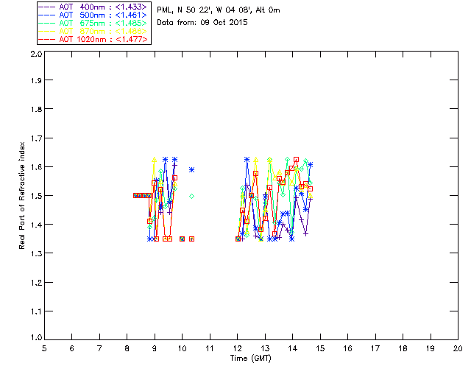Click the red square marker at 10 GMT
Viewport: 471px width, 377px height.
pyautogui.click(x=182, y=239)
